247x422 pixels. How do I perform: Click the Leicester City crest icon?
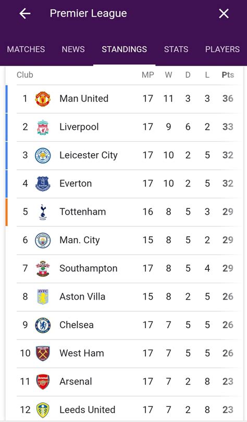tap(43, 156)
